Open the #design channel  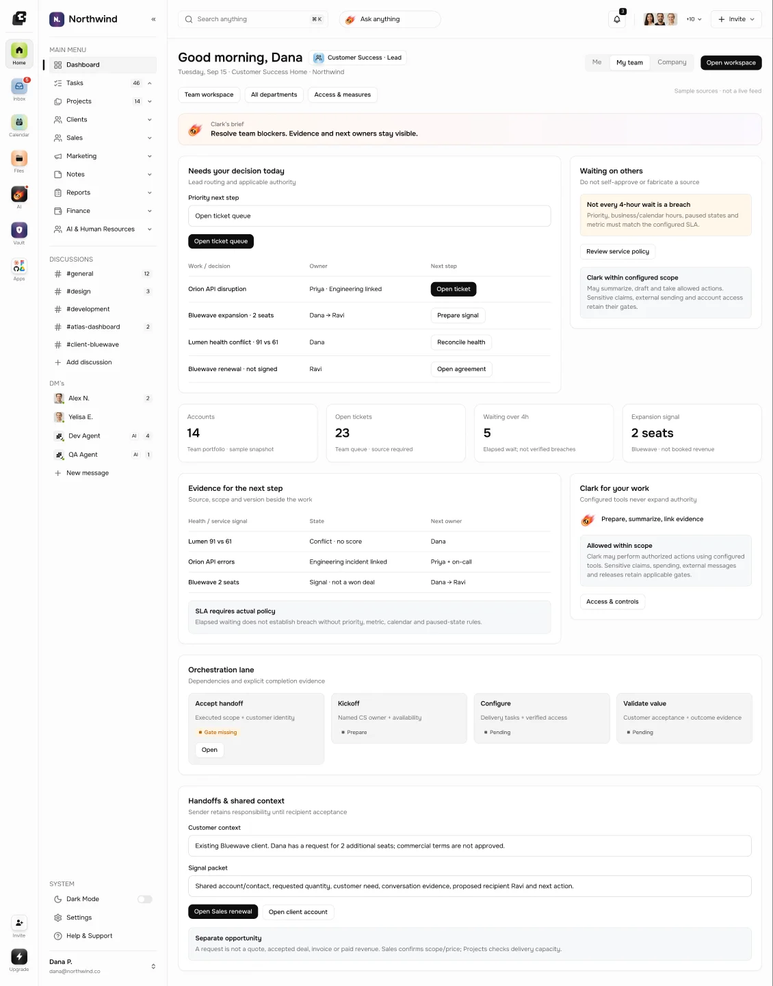point(103,292)
